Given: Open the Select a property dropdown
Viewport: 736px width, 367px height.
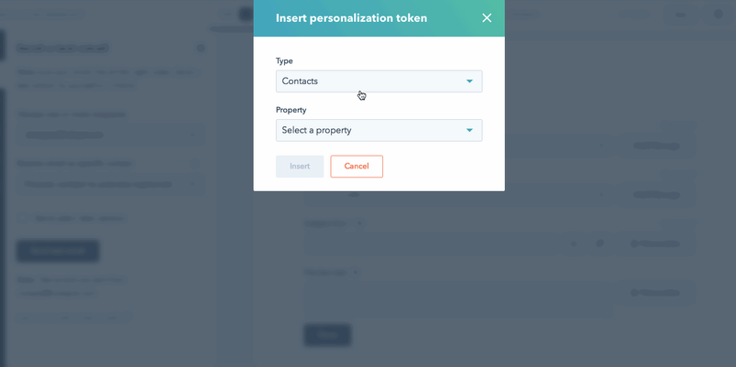Looking at the screenshot, I should [379, 130].
